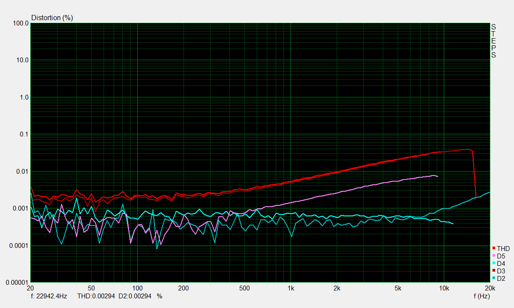
Task: Click the D2:0.00294 readout
Action: coord(135,296)
